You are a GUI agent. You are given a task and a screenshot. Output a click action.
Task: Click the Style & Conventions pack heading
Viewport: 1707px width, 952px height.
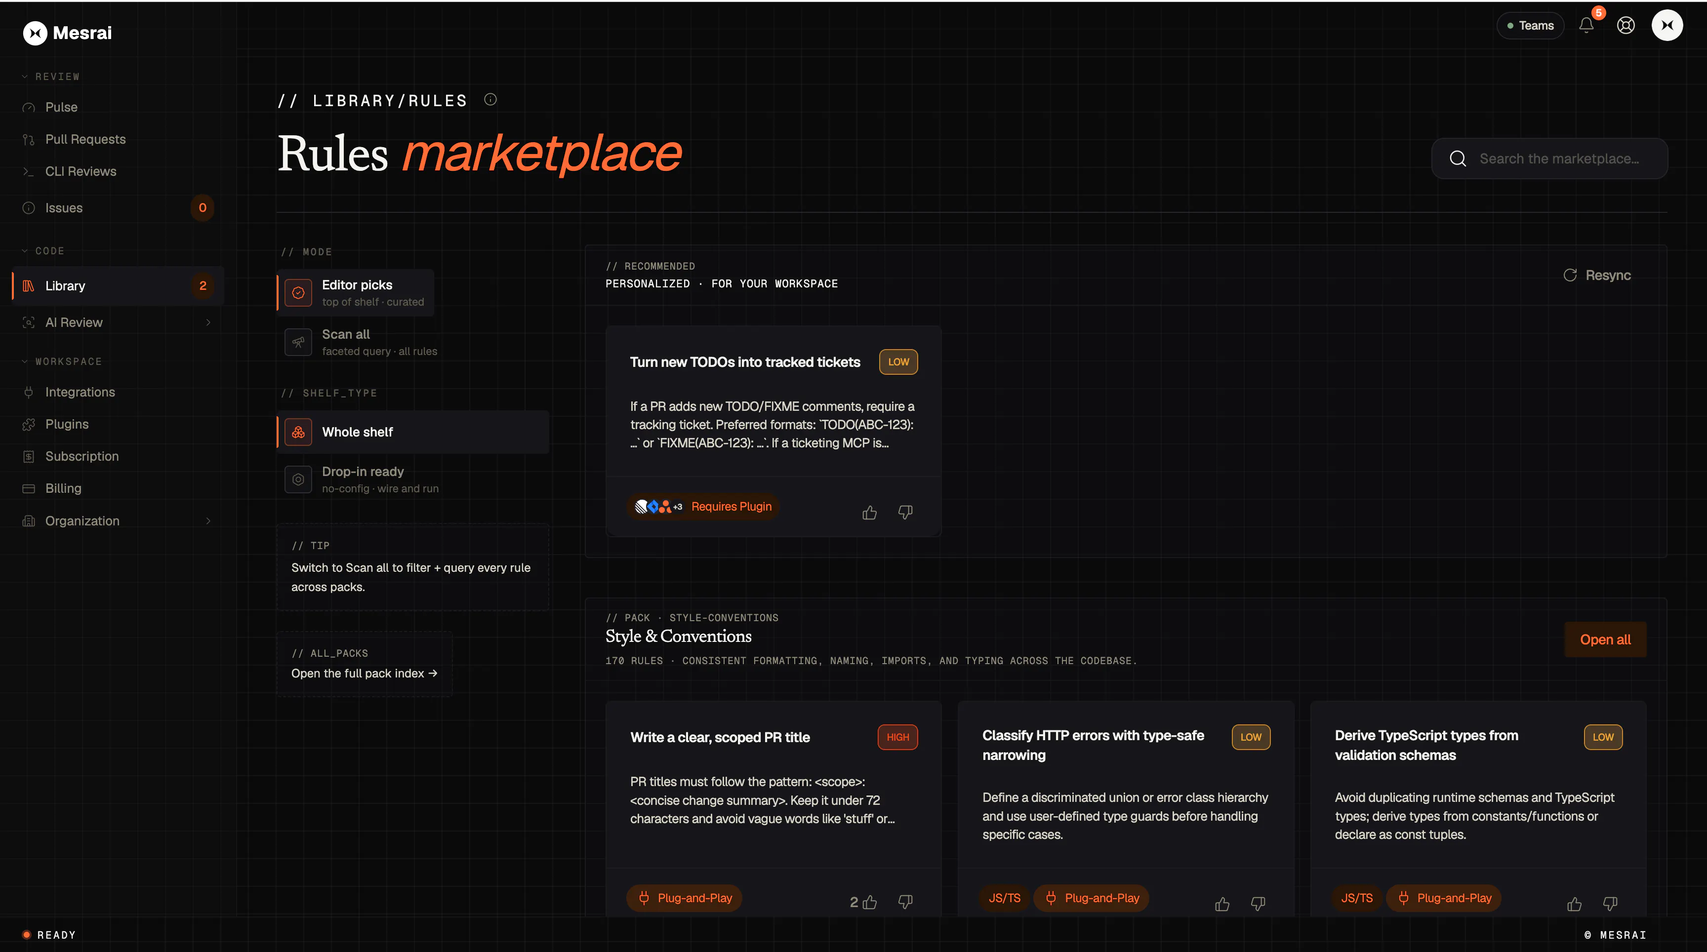679,636
